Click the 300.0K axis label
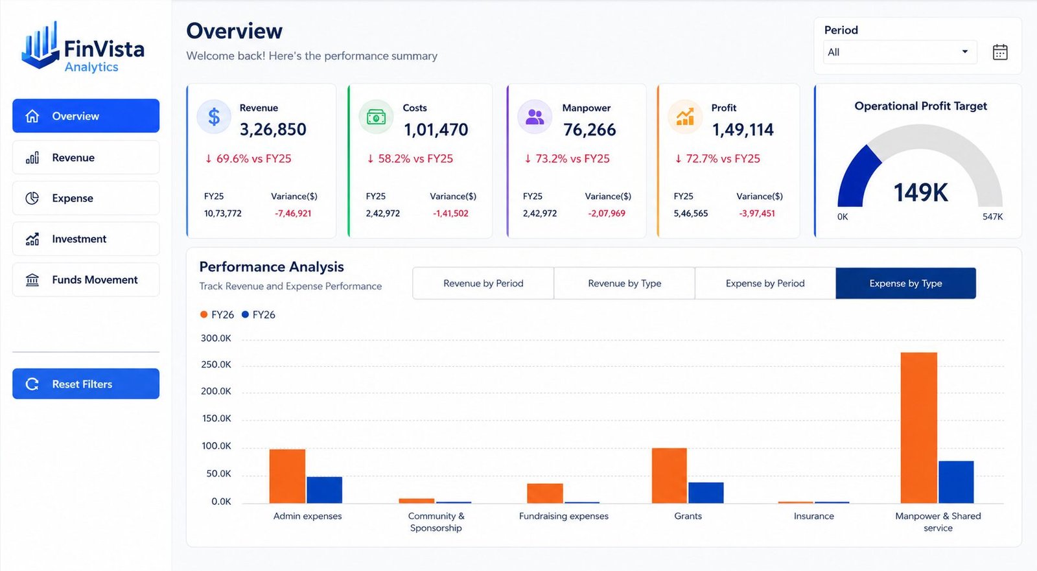This screenshot has width=1037, height=571. click(x=216, y=338)
